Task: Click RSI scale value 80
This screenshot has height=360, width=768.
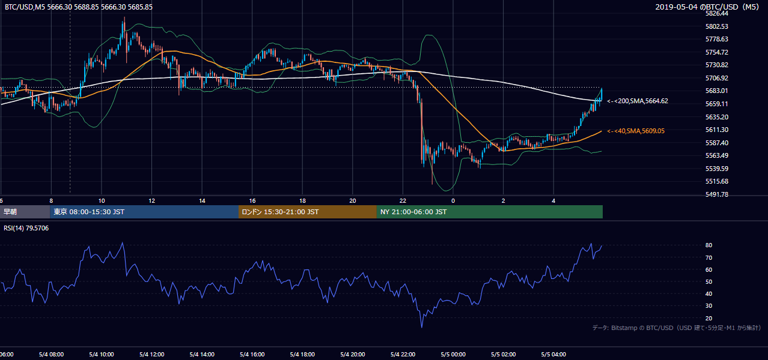Action: point(709,245)
